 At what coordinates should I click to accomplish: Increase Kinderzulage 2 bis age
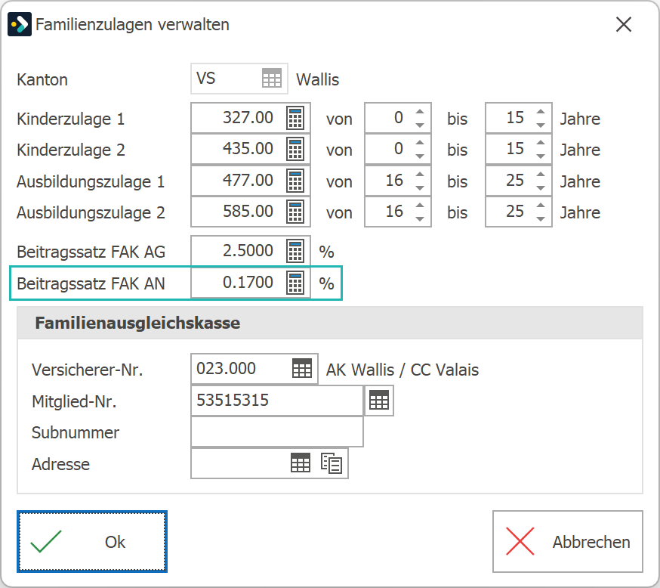(x=541, y=143)
